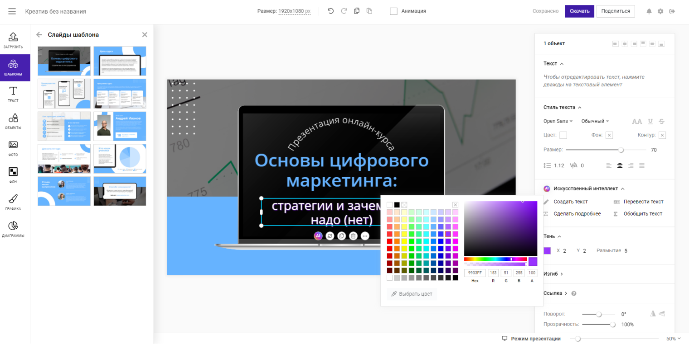Screen dimensions: 689x344
Task: Select the Андрей Иванов slide thumbnail
Action: point(120,127)
